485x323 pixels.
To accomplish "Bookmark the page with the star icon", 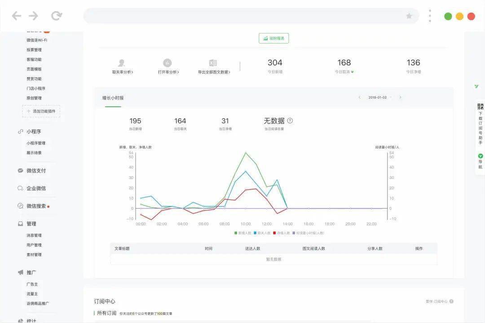I will pos(409,16).
